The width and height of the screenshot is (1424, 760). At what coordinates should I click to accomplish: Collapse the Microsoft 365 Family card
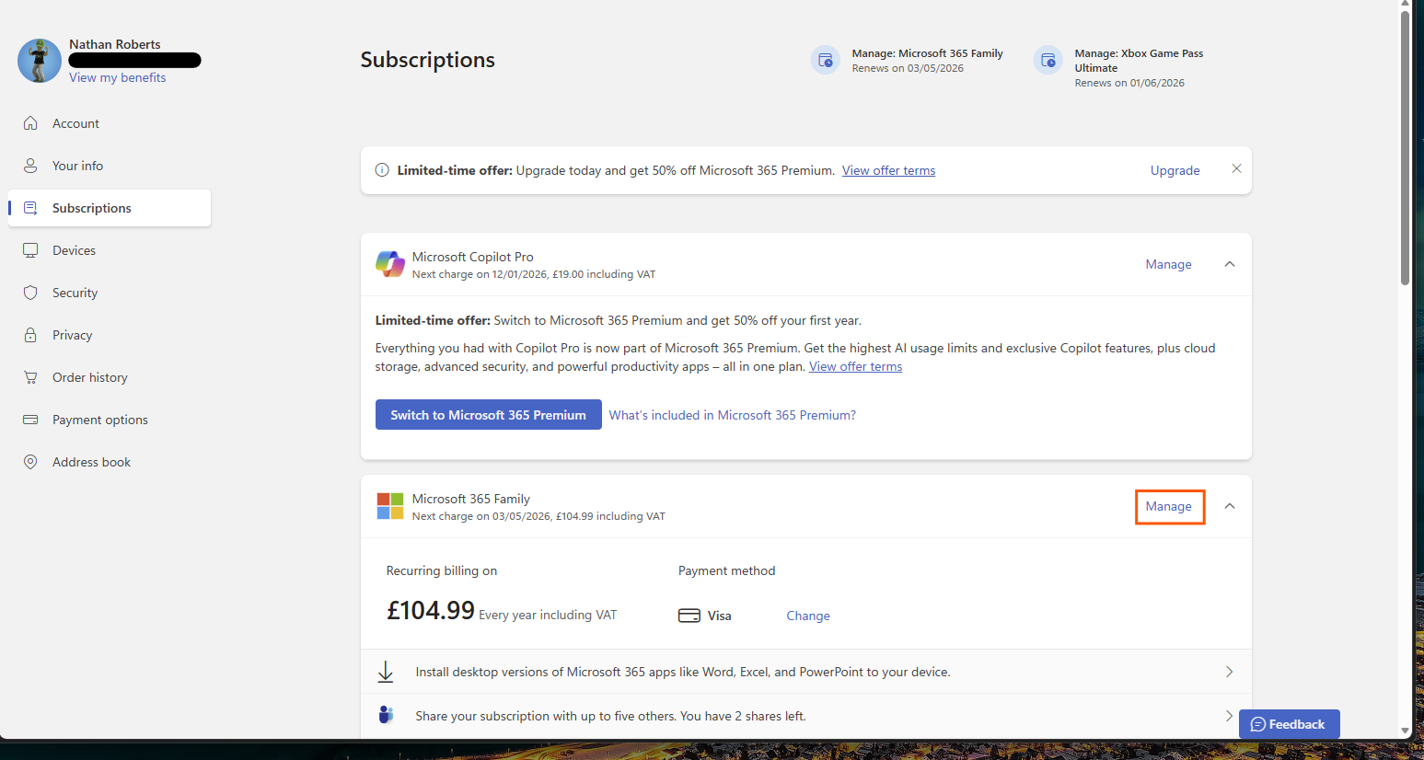[x=1229, y=506]
